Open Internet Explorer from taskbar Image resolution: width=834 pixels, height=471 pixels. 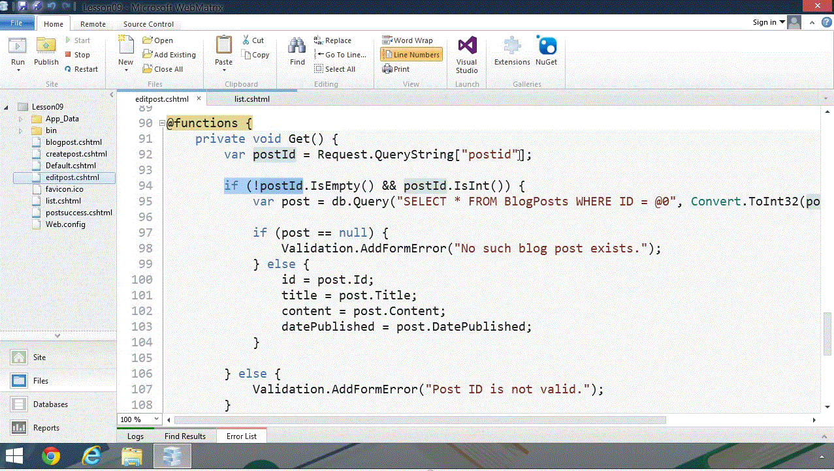91,456
